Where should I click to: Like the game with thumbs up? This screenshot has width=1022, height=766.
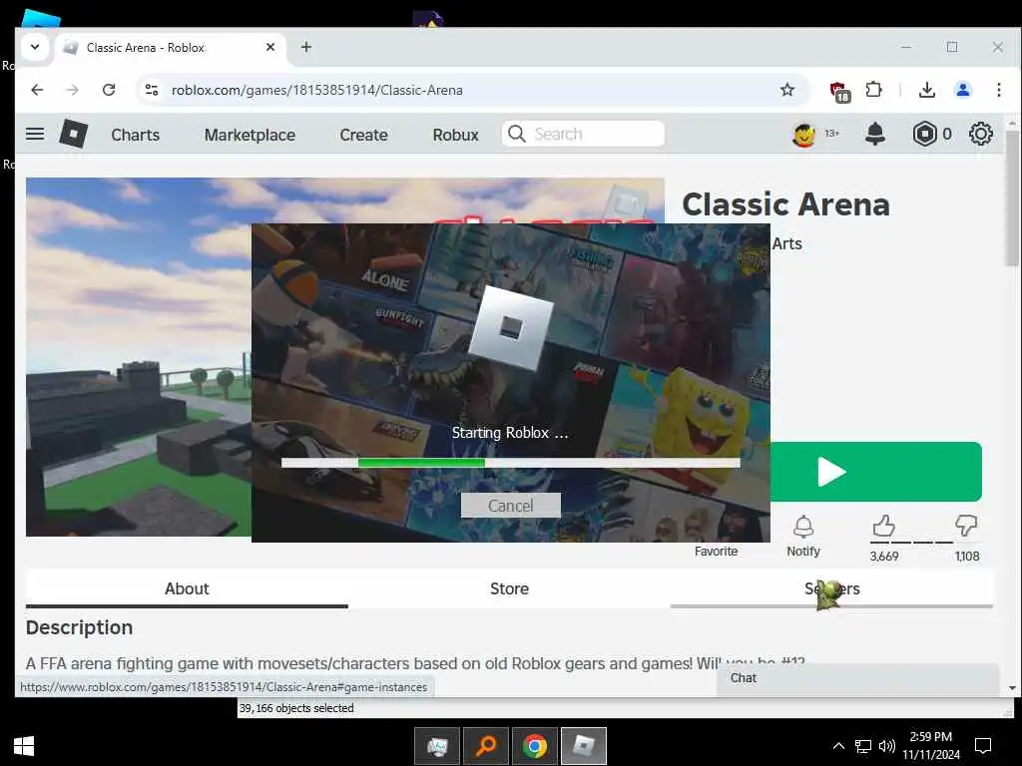tap(884, 525)
